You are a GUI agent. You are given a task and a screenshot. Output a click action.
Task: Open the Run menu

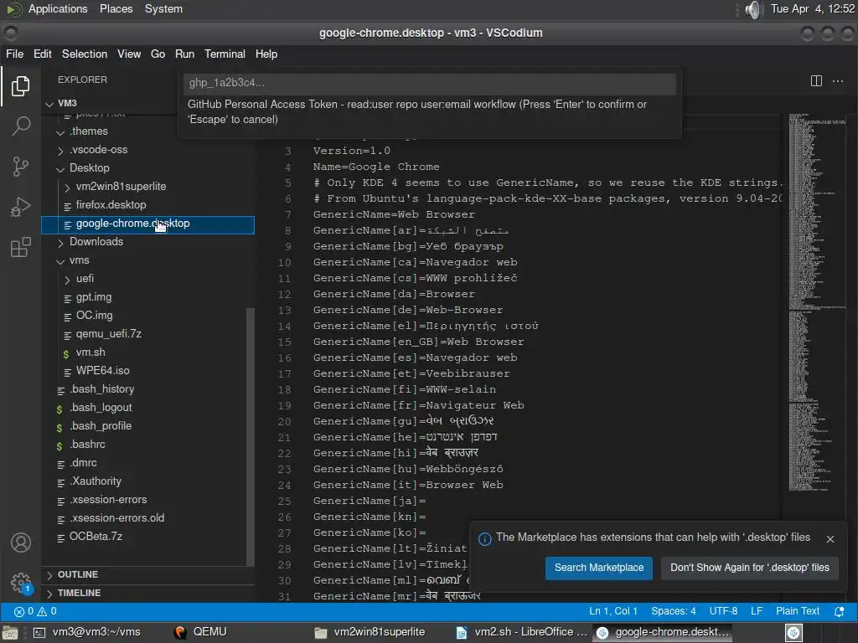(184, 54)
